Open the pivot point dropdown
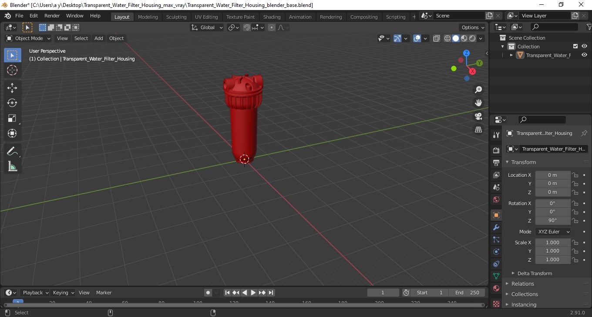592x317 pixels. [234, 27]
